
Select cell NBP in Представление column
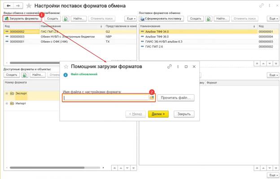coord(121,37)
